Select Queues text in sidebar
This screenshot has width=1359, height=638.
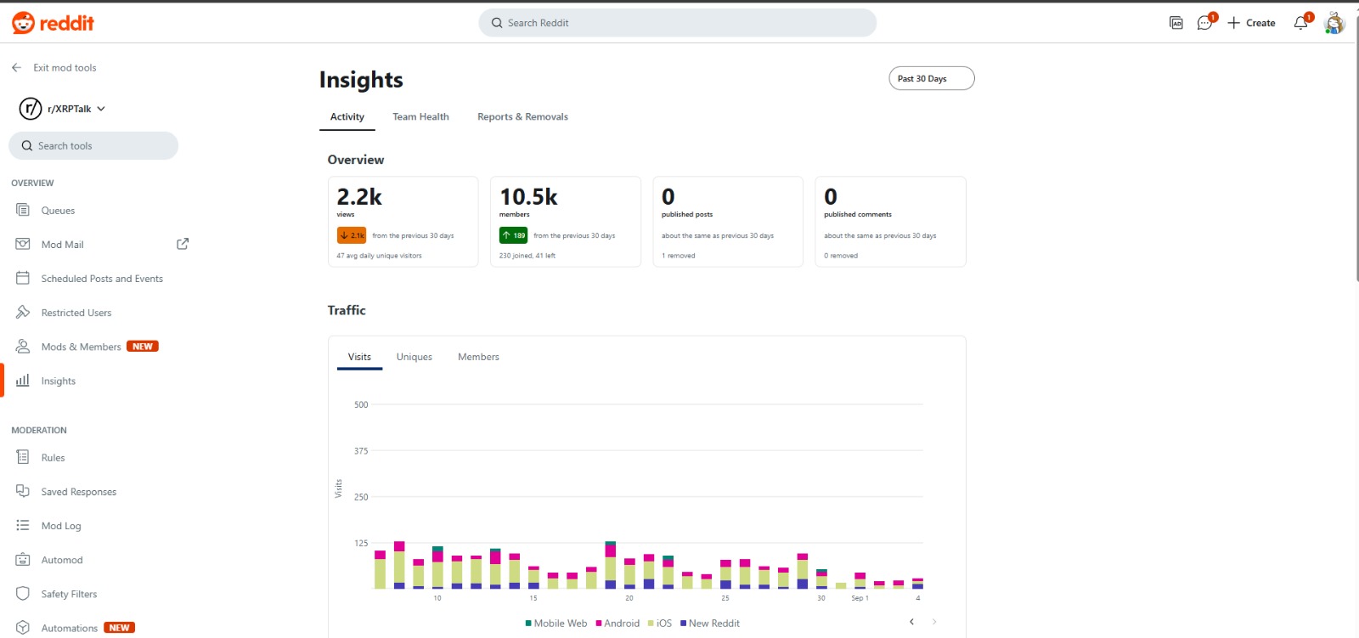tap(58, 211)
